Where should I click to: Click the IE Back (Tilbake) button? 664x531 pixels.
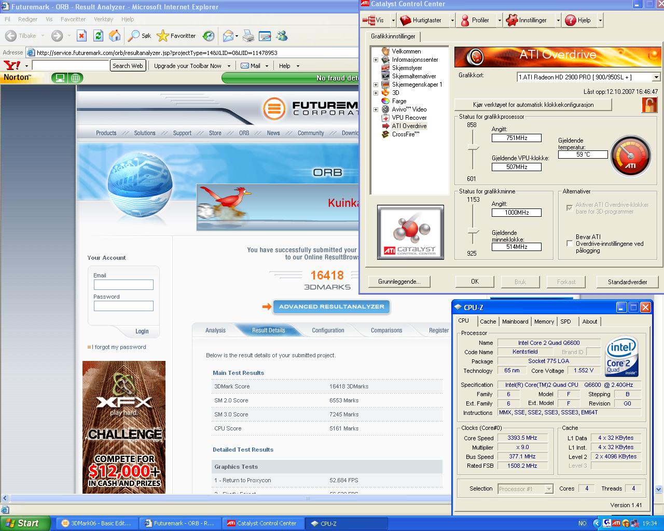(x=21, y=36)
